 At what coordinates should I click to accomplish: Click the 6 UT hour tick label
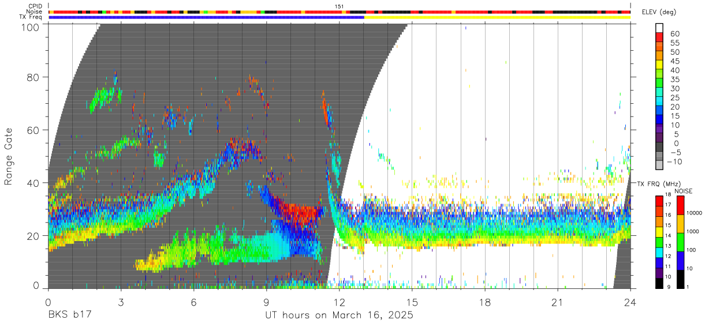click(193, 303)
